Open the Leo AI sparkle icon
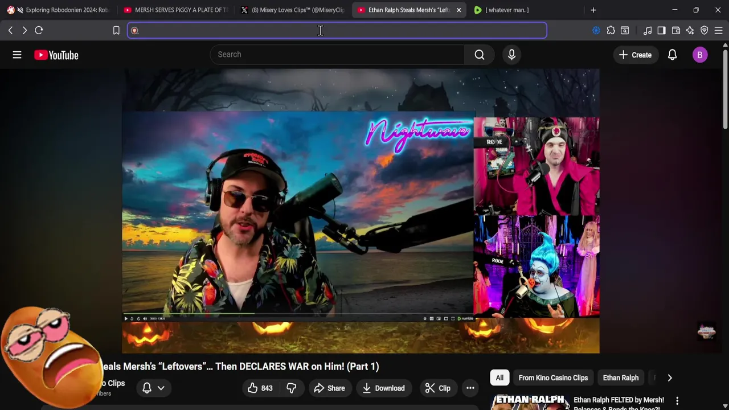Screen dimensions: 729x410 690,31
